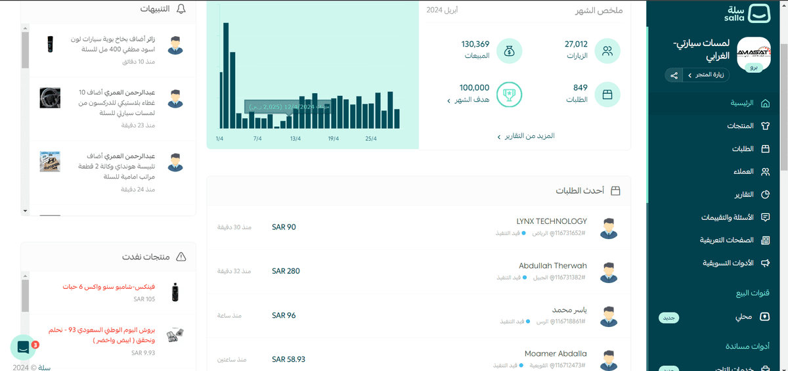Click order number #116731382
Viewport: 788px width, 371px height.
pyautogui.click(x=570, y=278)
